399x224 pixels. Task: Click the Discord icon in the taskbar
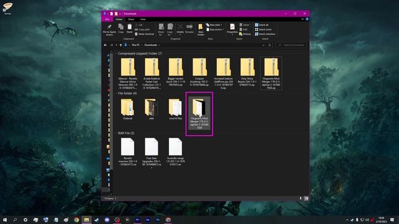[x=107, y=220]
